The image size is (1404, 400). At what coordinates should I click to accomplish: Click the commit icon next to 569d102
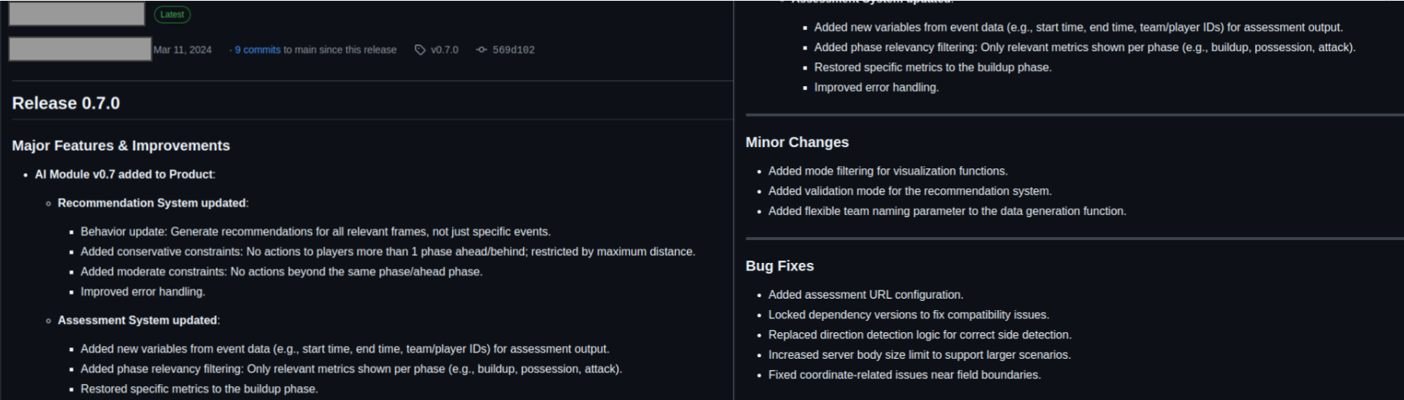point(481,50)
